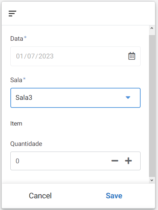The height and width of the screenshot is (210, 158).
Task: Click the vertical scrollbar track
Action: pos(152,104)
